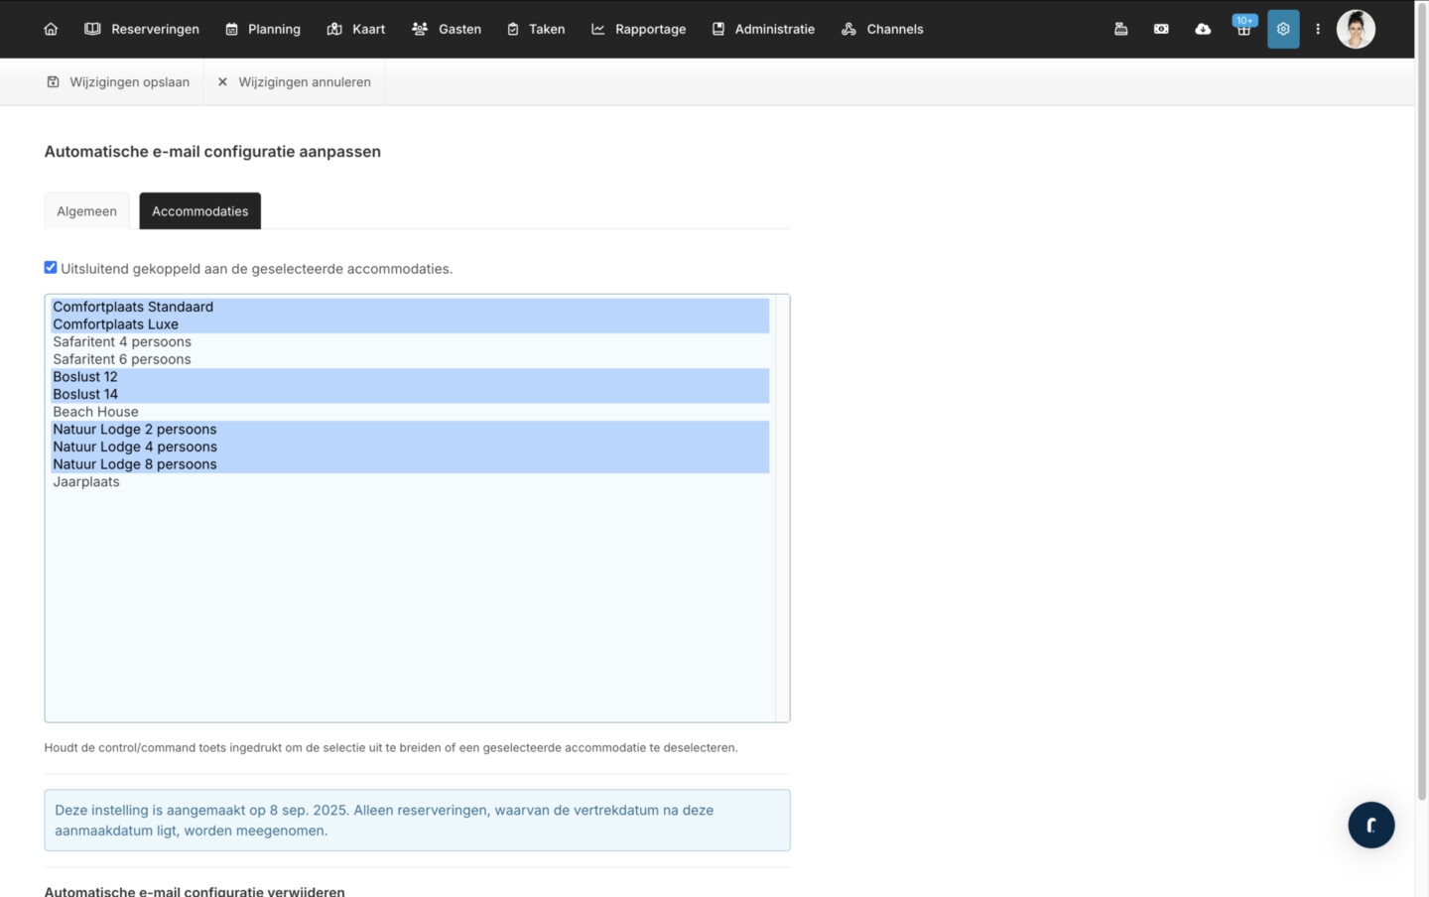Switch to the Algemeen tab

86,211
